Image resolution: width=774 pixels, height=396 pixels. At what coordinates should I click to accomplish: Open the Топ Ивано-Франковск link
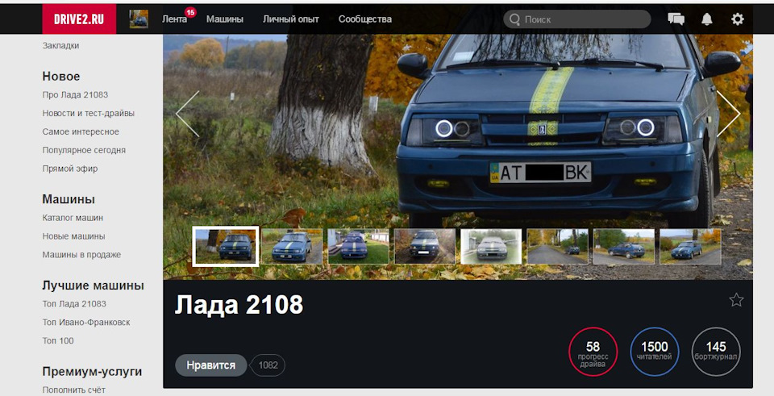pyautogui.click(x=86, y=323)
